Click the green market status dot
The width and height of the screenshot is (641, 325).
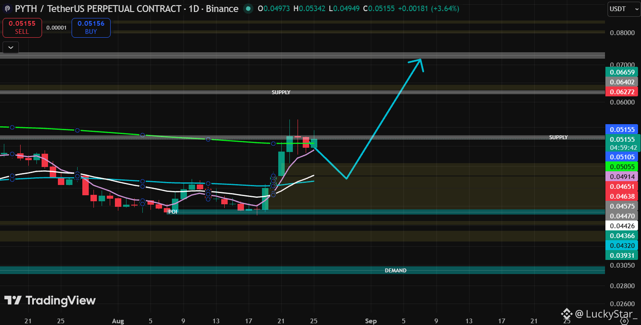[x=247, y=9]
